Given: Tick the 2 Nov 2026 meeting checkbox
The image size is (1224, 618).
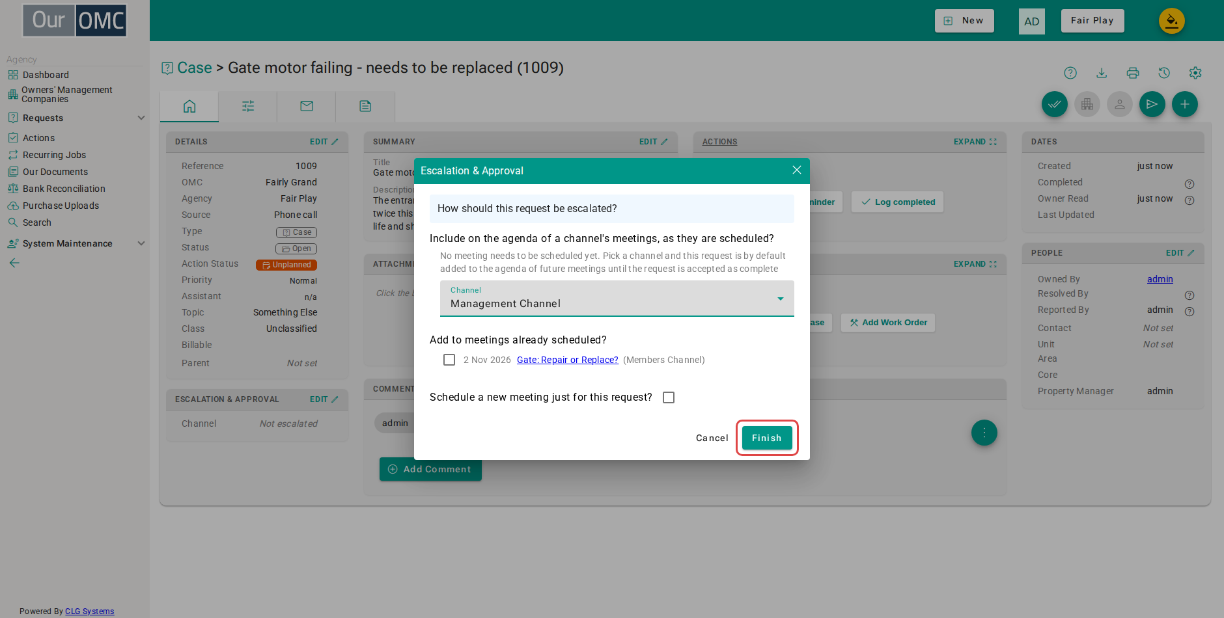Looking at the screenshot, I should (449, 360).
